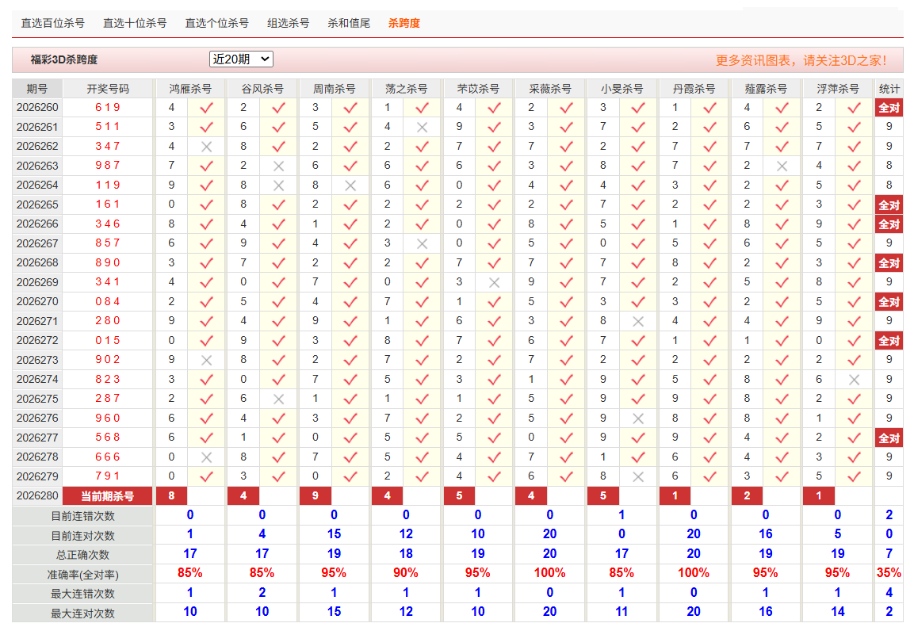
Task: Click 周南 current kill number 9
Action: 316,496
